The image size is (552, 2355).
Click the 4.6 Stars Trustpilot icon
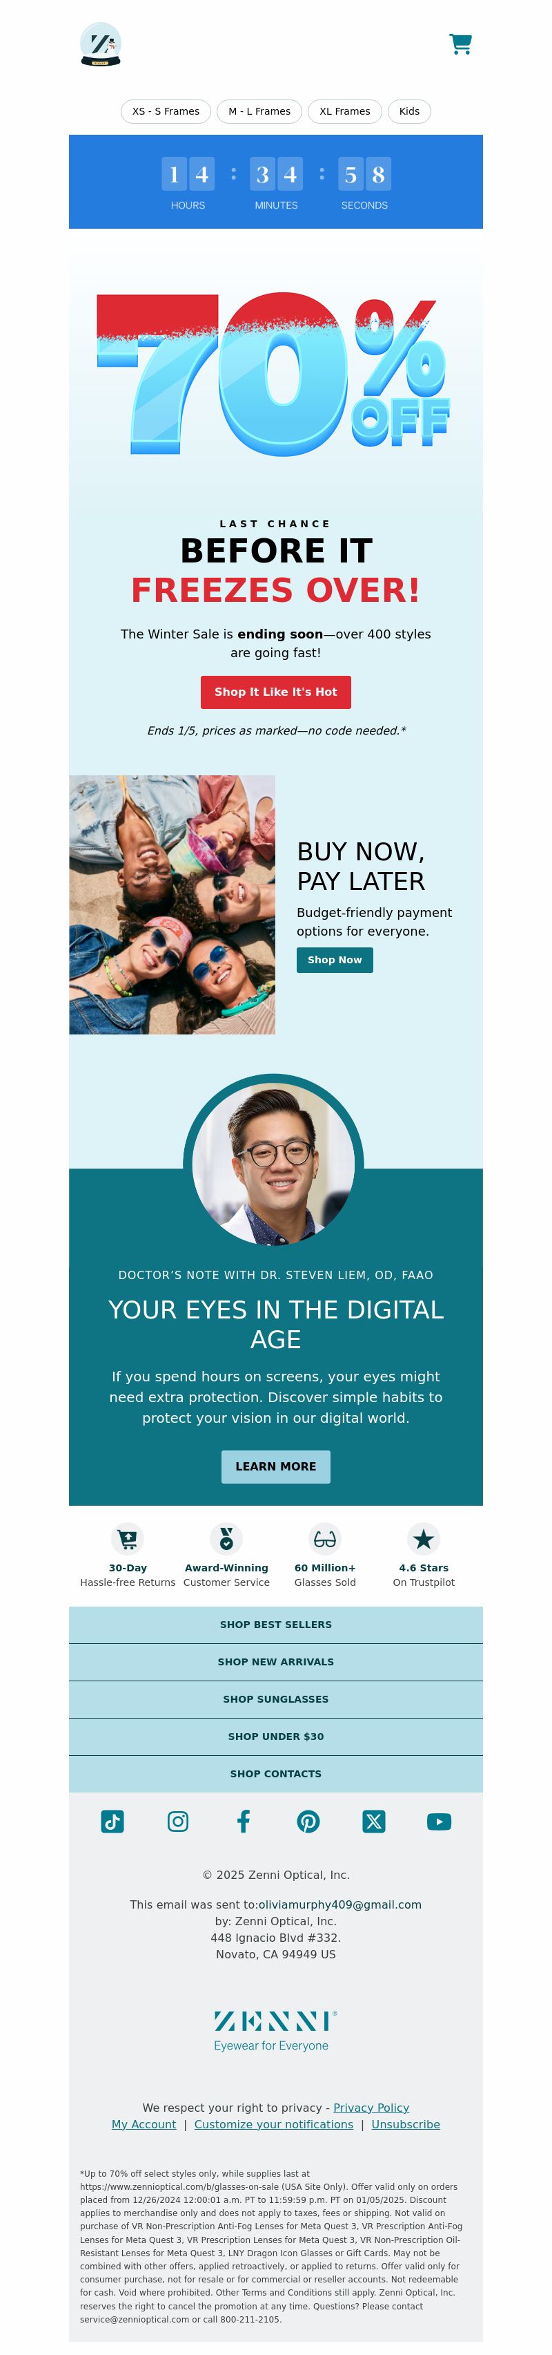pos(424,1539)
